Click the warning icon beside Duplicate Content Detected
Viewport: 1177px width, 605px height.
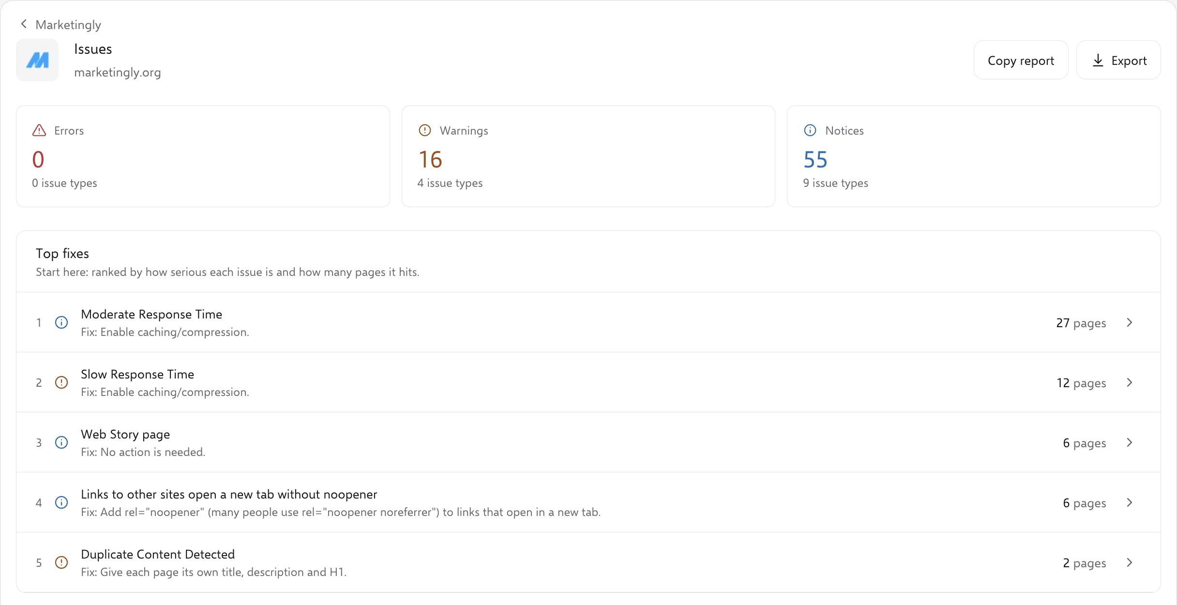(61, 562)
